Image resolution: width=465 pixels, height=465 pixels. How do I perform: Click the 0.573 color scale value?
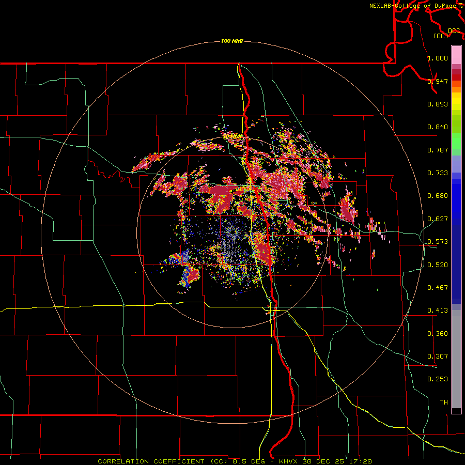pyautogui.click(x=438, y=242)
